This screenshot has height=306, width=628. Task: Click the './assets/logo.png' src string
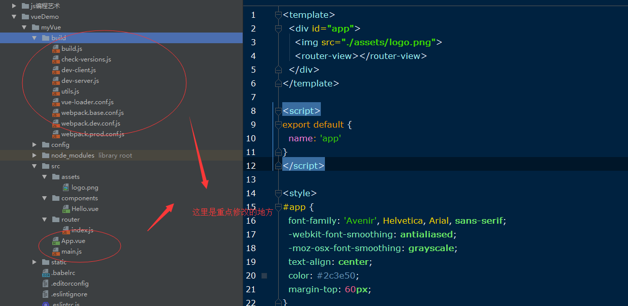[389, 42]
